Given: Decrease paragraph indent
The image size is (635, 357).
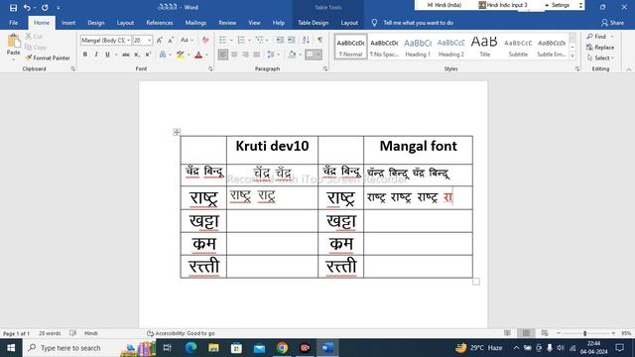Looking at the screenshot, I should [280, 40].
